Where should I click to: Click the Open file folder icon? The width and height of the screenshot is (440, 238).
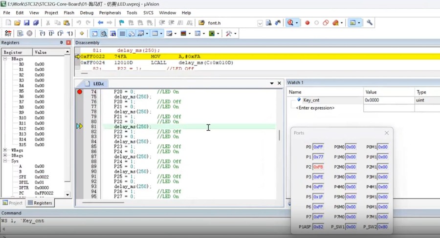[x=17, y=23]
